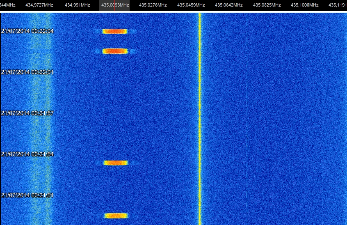Select the highlighted 435,0093MHz frequency label
Image resolution: width=347 pixels, height=225 pixels.
point(115,5)
